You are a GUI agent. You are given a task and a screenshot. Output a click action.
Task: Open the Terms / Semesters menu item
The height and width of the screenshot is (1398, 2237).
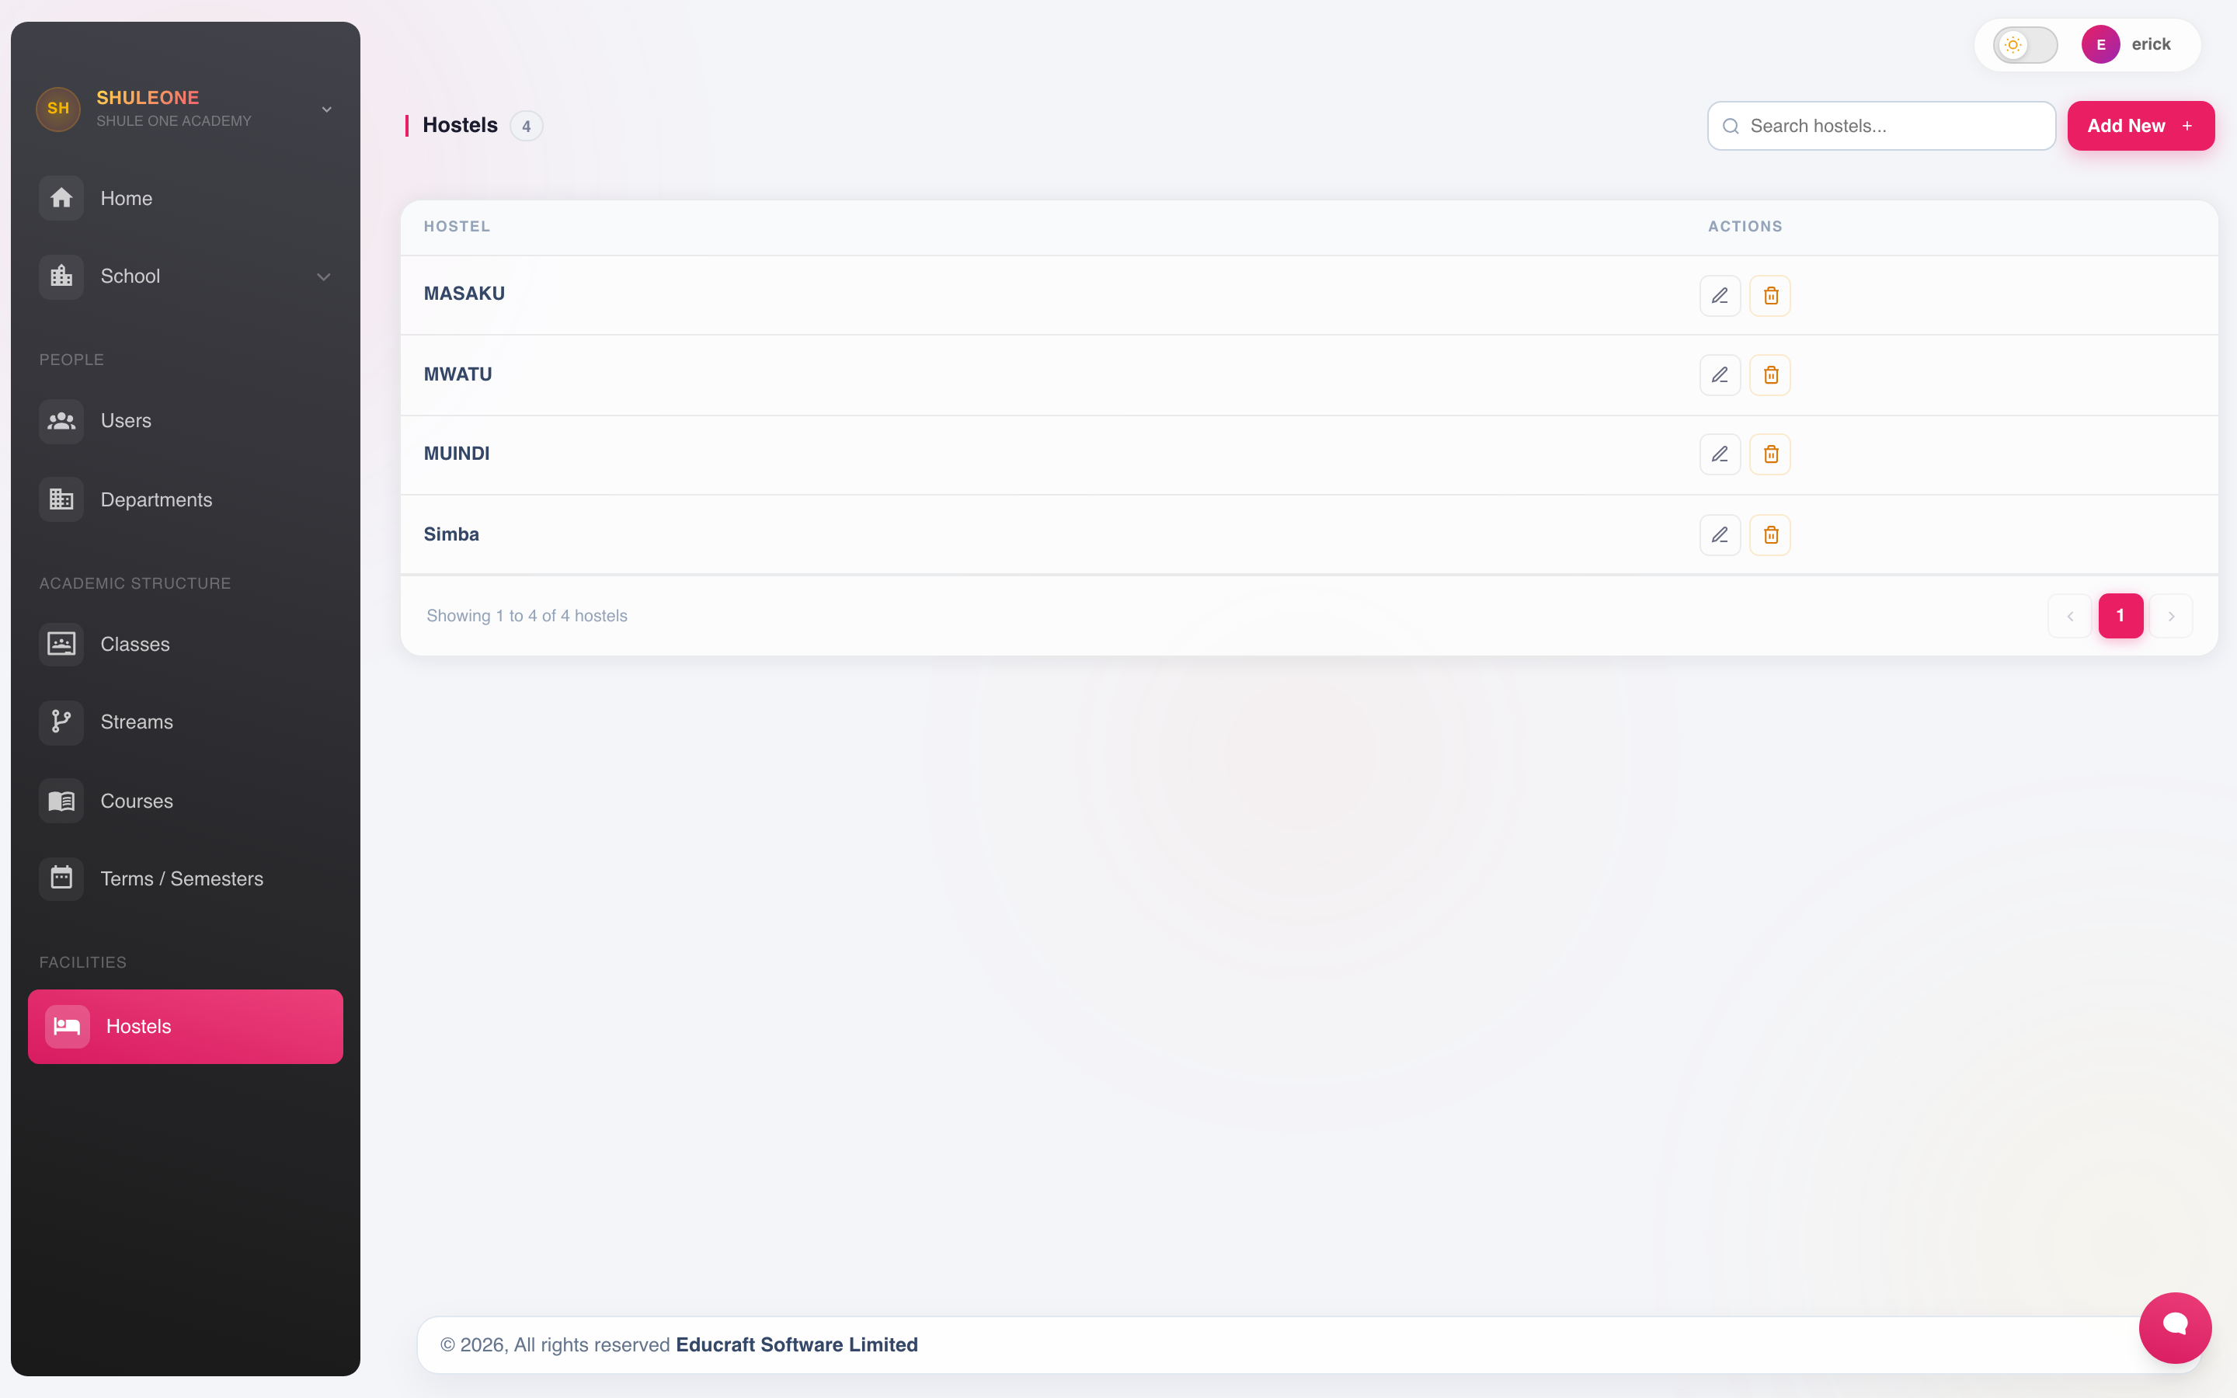click(x=185, y=878)
